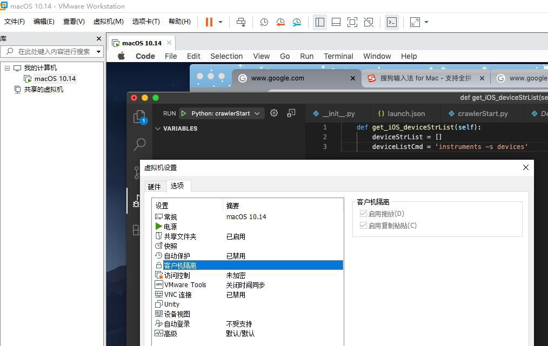Open the Terminal menu in VS Code
Screen dimensions: 548x346
338,56
